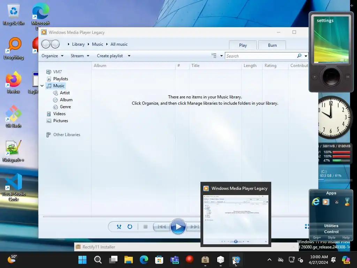
Task: Sort by the Album column header
Action: click(x=134, y=66)
